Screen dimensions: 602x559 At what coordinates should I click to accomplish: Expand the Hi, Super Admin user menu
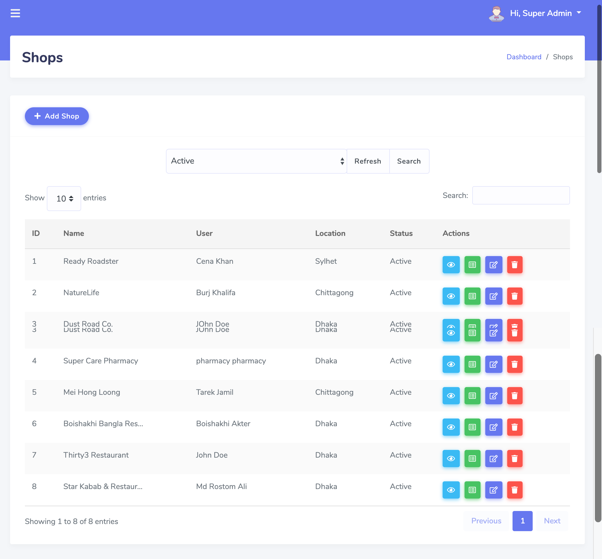coord(545,13)
